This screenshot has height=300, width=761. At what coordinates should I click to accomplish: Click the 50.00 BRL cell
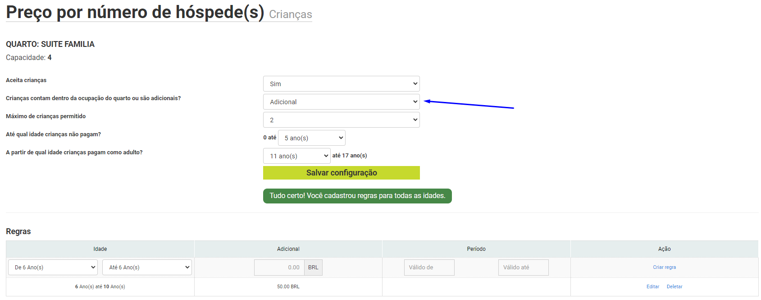click(288, 286)
